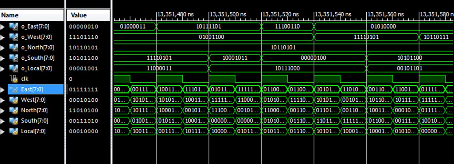Click the 13,351,540 ns time marker

pyautogui.click(x=333, y=14)
